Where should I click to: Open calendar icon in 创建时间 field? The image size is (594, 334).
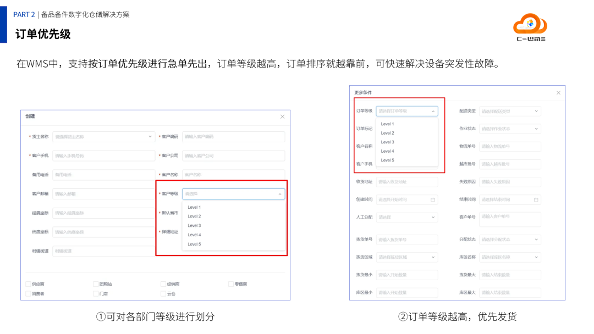pos(433,199)
